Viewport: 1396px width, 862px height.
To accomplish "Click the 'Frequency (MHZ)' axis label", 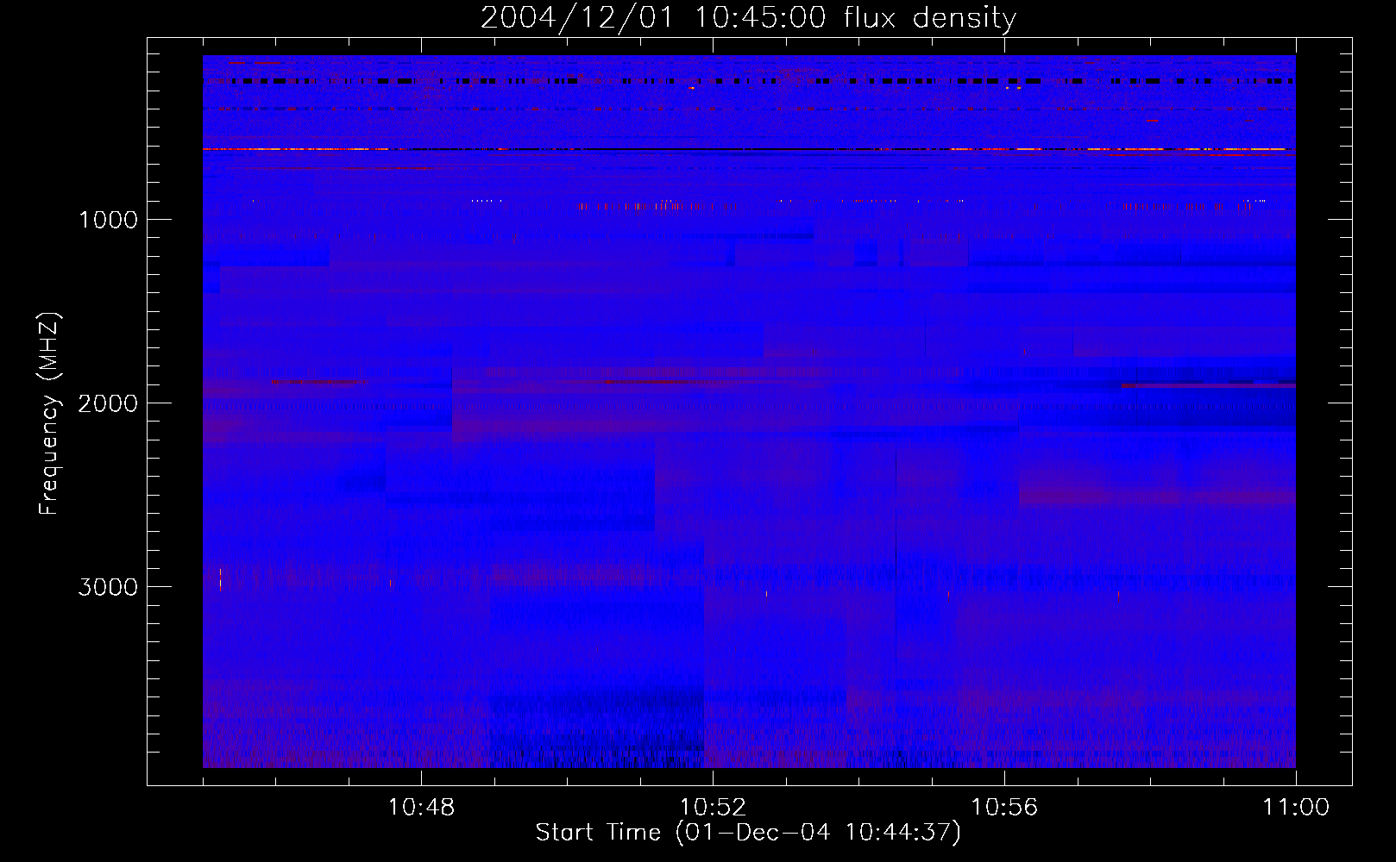I will pos(49,414).
